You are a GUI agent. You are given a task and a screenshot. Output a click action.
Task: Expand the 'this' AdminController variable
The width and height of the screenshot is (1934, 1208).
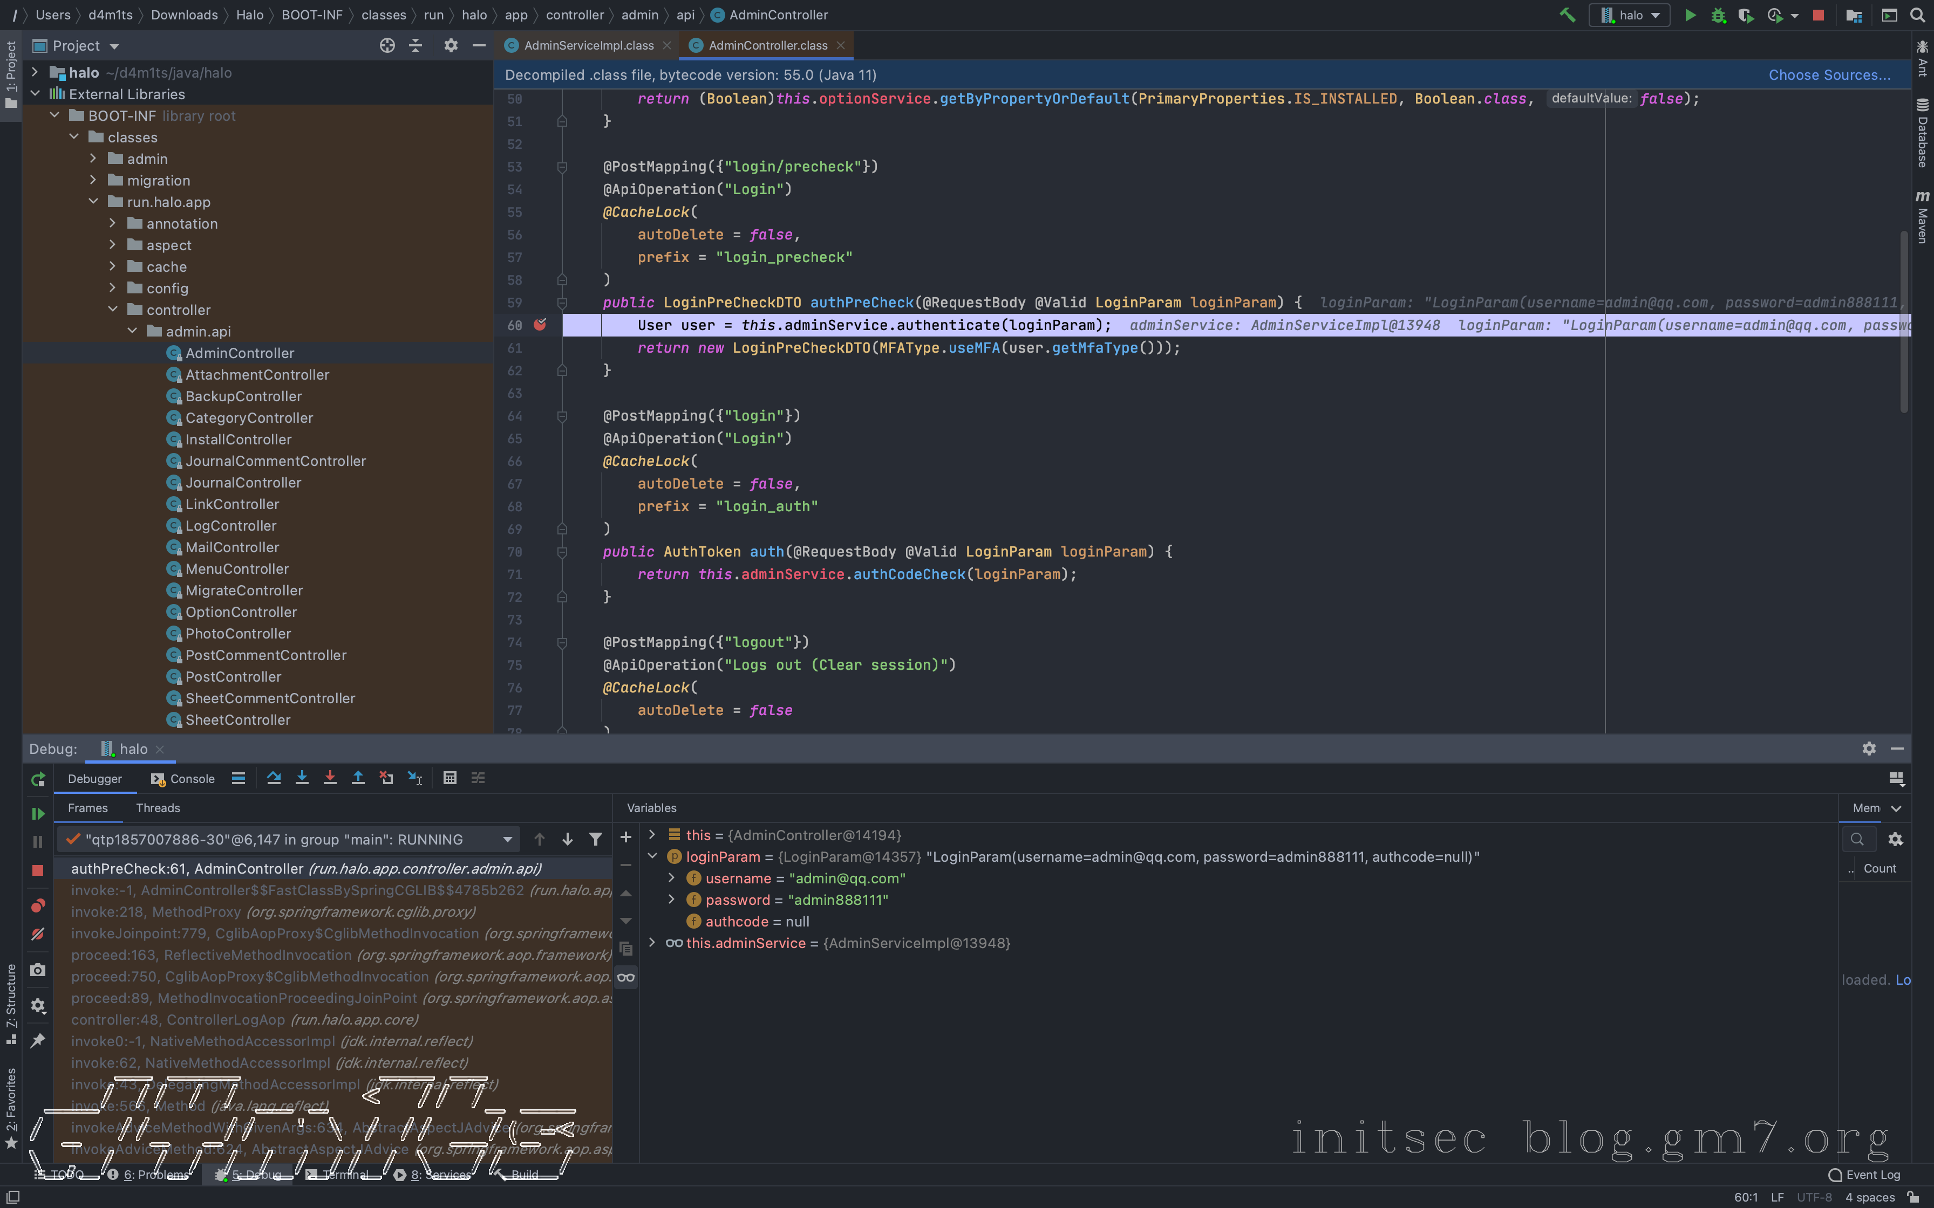tap(652, 834)
